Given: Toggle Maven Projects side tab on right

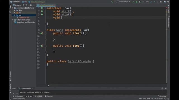Looking at the screenshot, I should pos(169,22).
